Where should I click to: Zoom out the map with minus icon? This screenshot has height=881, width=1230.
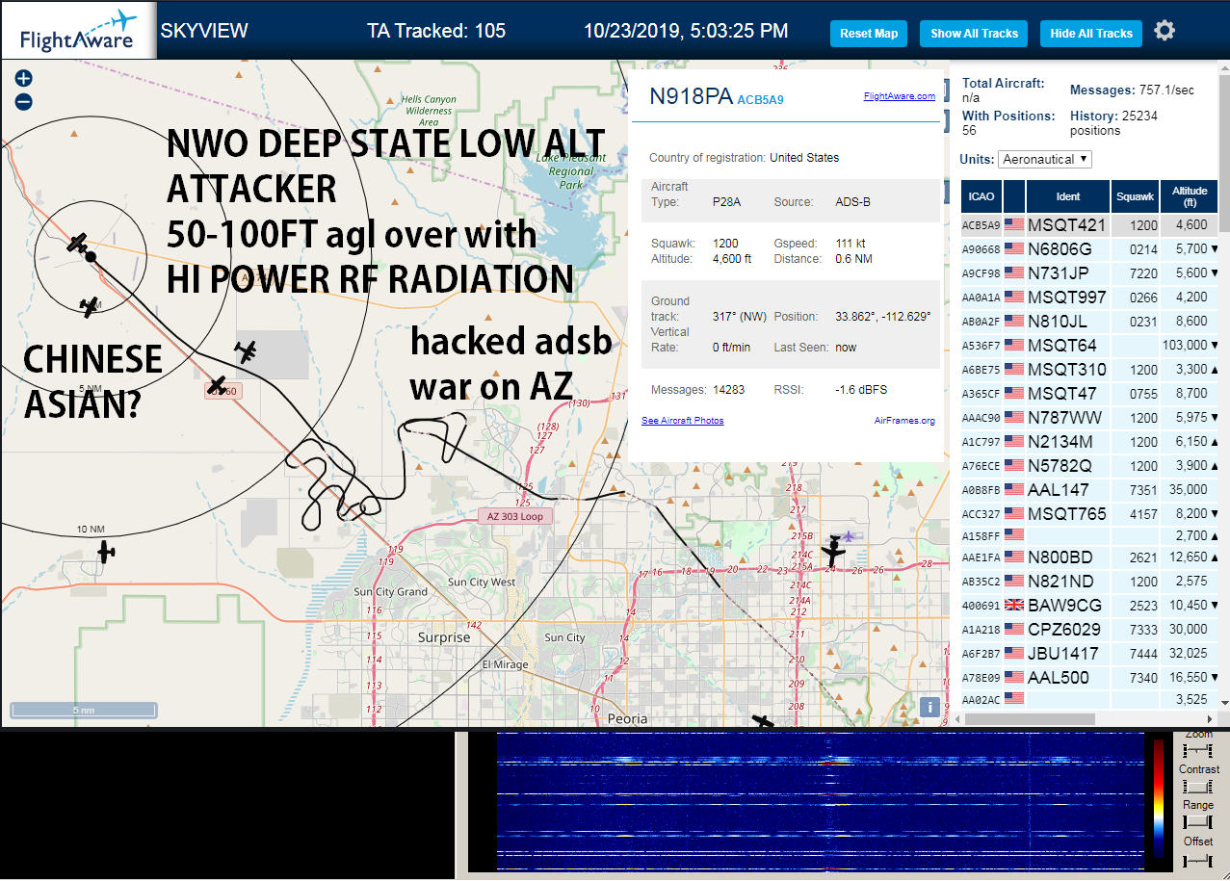pyautogui.click(x=23, y=101)
